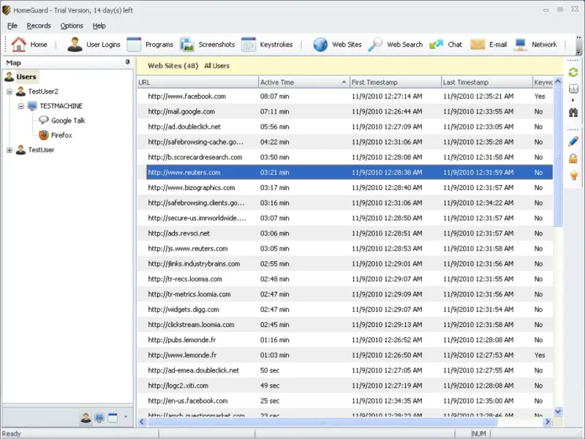Viewport: 585px width, 439px height.
Task: Click the padlock icon in right sidebar
Action: 573,158
